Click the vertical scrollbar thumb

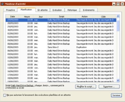(x=118, y=26)
